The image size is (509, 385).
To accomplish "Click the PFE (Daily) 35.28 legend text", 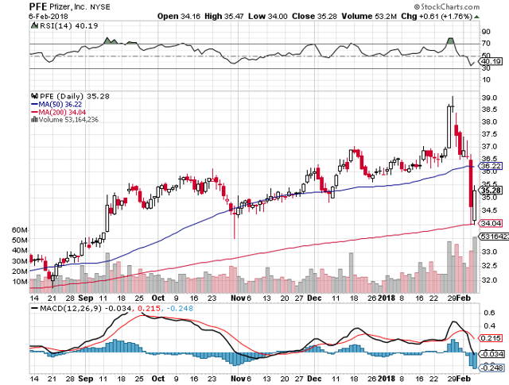I will click(x=74, y=96).
